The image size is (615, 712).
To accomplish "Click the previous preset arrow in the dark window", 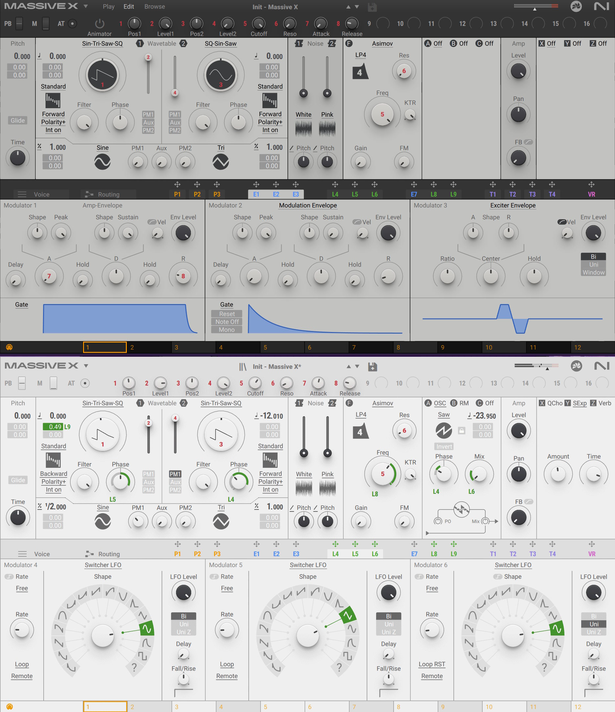I will click(x=349, y=7).
